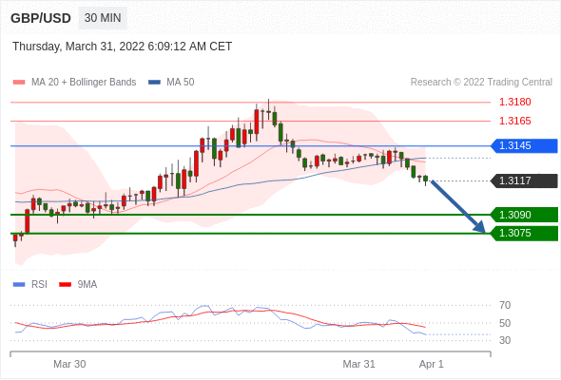The height and width of the screenshot is (380, 561).
Task: Click the 1.3180 resistance level label
Action: click(x=514, y=102)
